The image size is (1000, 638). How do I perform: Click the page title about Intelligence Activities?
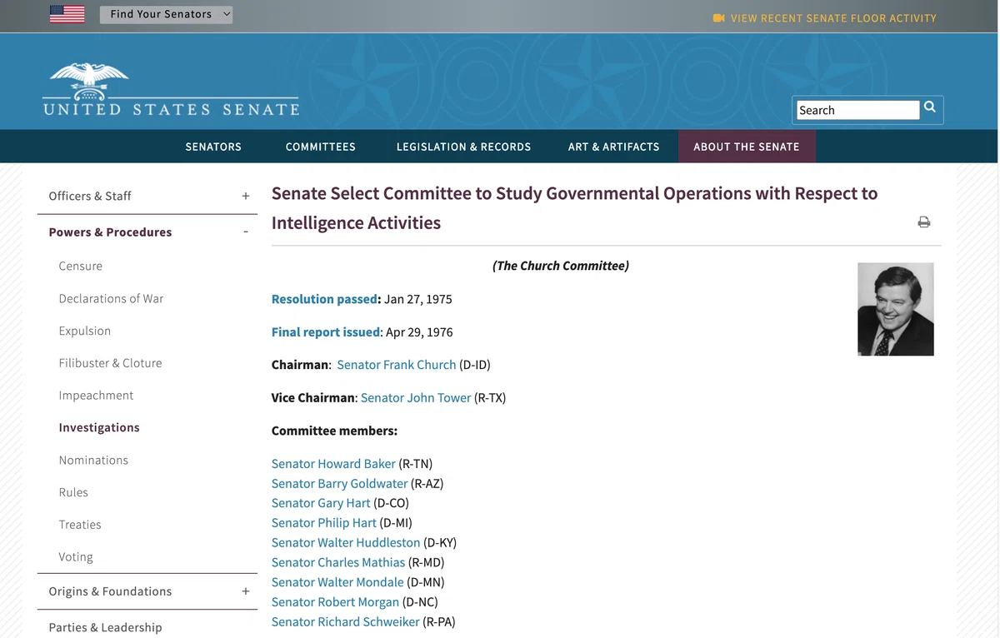[x=575, y=208]
